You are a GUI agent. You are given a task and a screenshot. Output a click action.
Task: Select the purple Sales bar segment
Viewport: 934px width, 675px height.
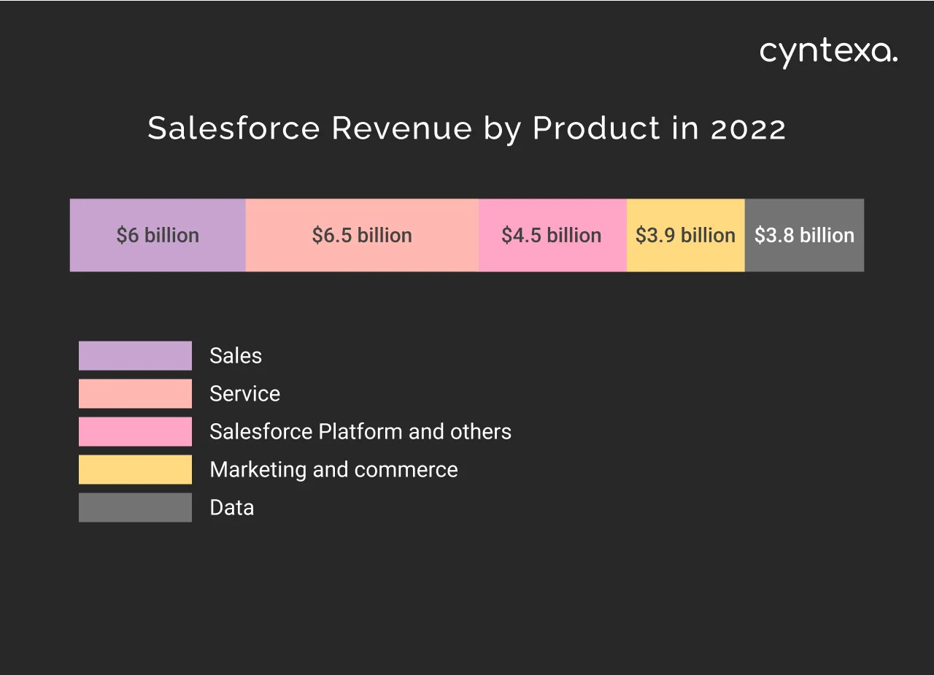pos(158,235)
